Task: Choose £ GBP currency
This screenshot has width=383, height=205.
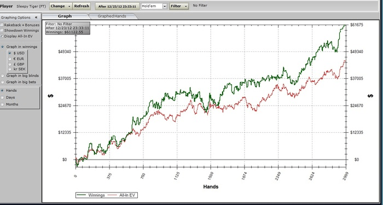Action: [x=10, y=64]
